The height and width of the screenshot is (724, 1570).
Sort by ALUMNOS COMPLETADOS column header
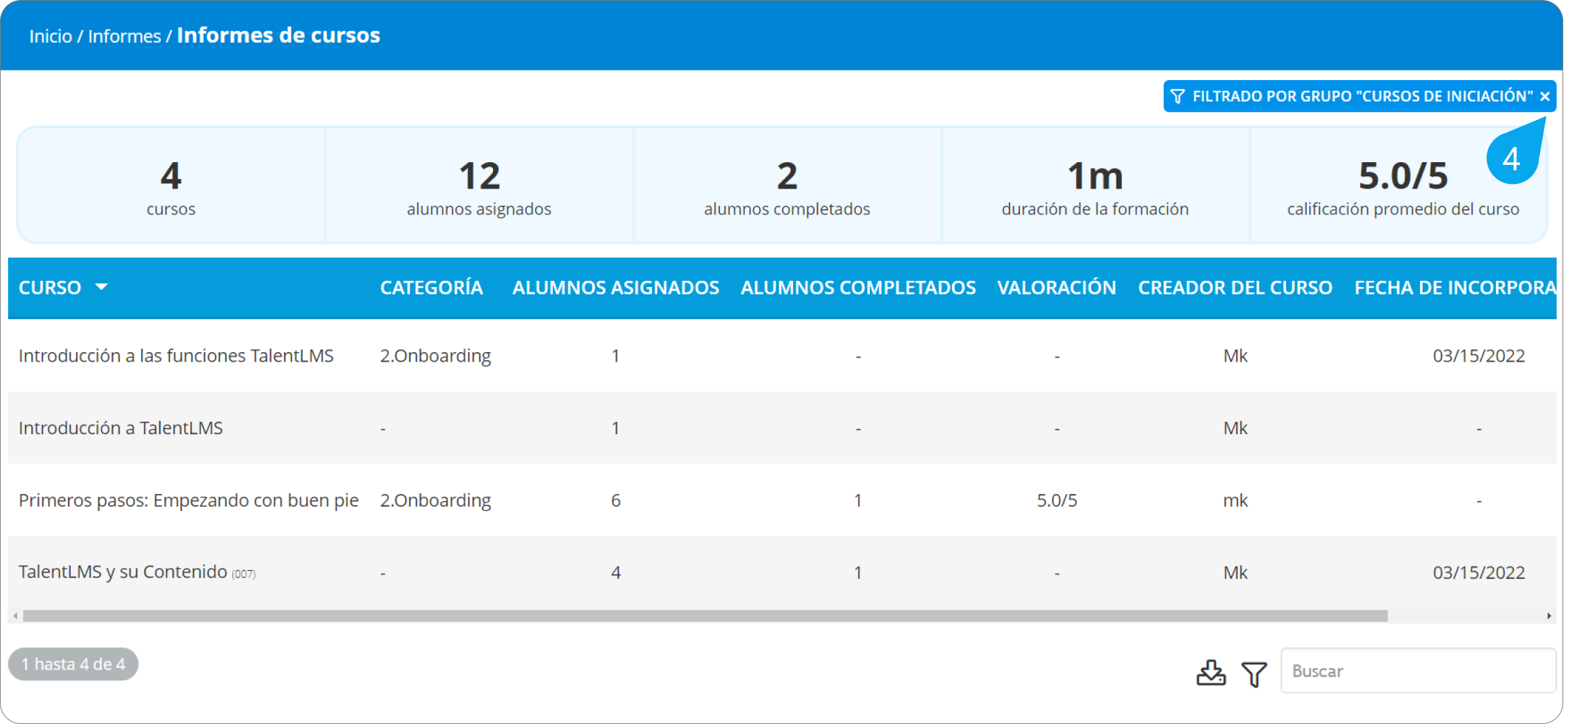click(858, 288)
